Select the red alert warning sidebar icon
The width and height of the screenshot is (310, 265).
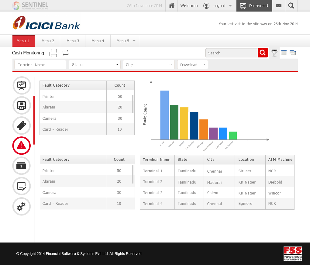[x=22, y=146]
